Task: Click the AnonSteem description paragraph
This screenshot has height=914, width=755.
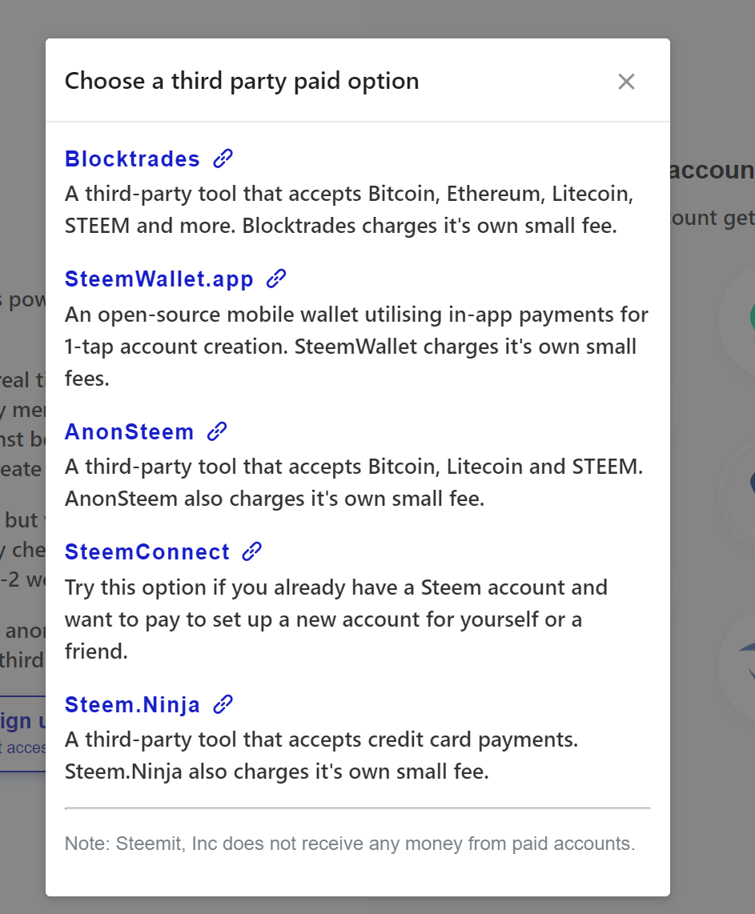Action: [x=354, y=483]
